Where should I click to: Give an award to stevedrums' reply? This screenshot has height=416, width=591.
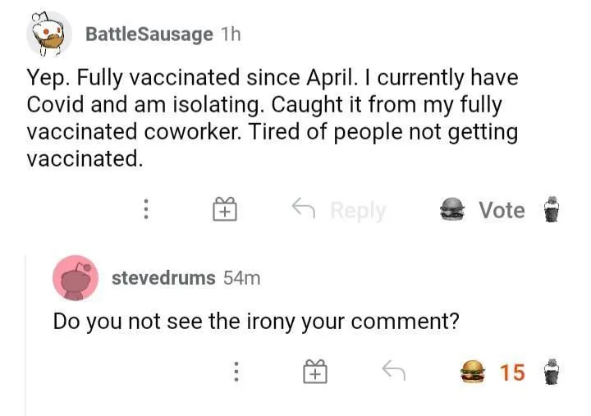pos(315,373)
